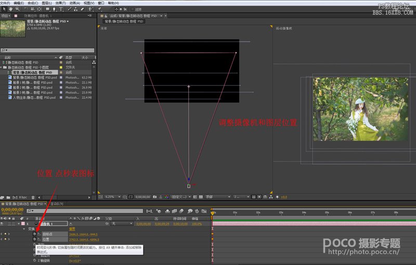
Task: Click the 8 bpc color depth button
Action: point(23,197)
